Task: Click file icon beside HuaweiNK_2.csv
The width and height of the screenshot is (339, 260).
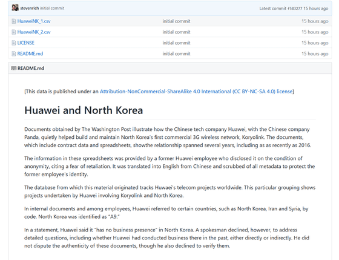Action: pyautogui.click(x=13, y=32)
